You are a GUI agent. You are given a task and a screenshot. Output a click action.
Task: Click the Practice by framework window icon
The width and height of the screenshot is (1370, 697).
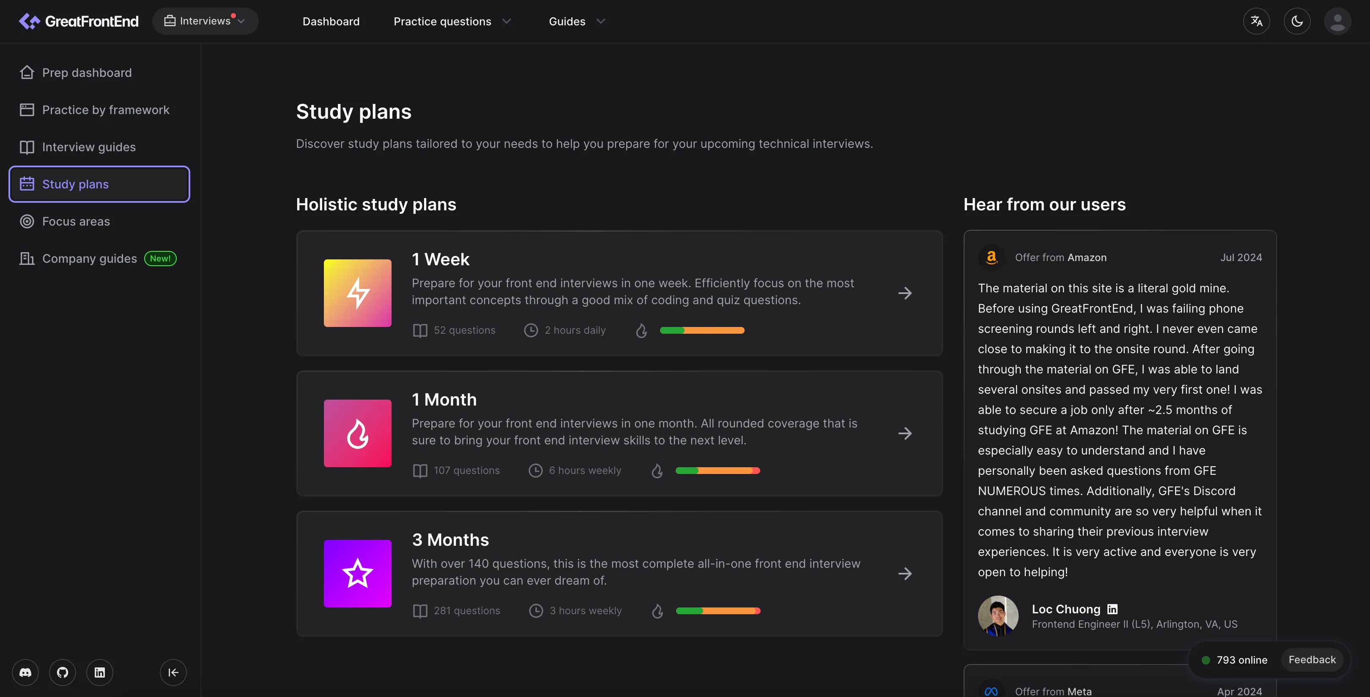[27, 110]
